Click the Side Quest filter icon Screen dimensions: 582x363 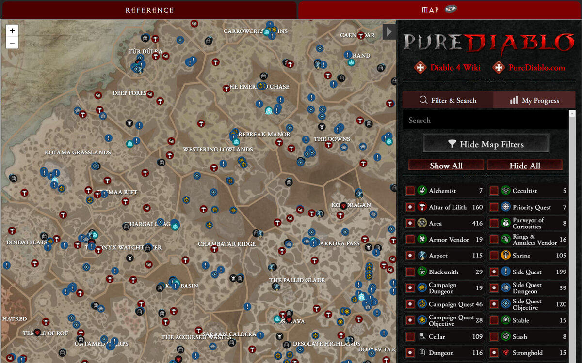506,272
